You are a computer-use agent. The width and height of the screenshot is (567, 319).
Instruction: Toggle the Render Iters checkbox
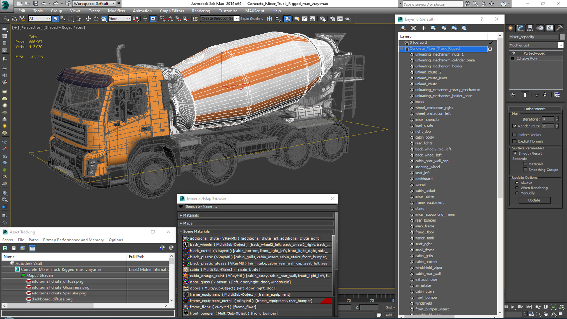514,126
